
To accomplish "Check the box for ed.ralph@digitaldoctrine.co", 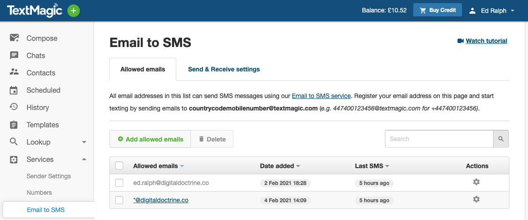I will (119, 183).
